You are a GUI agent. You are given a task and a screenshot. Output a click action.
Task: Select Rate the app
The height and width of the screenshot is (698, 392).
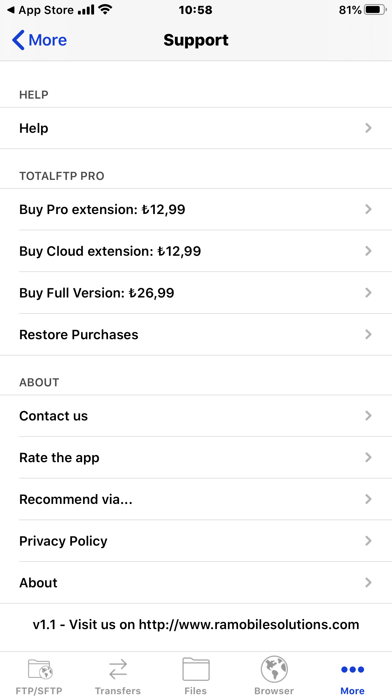tap(196, 457)
